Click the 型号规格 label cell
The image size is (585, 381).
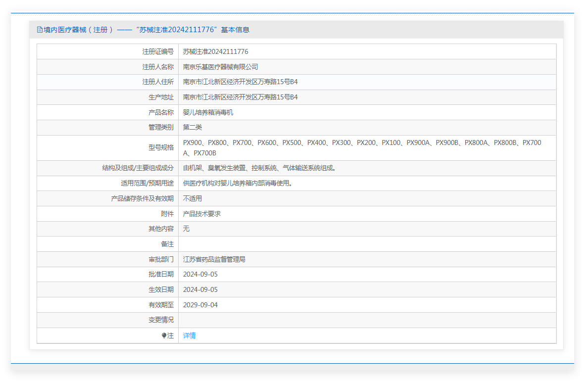(107, 148)
